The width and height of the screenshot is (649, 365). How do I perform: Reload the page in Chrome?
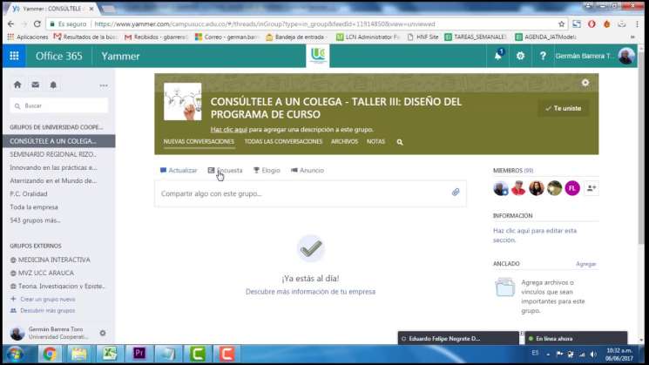[37, 24]
